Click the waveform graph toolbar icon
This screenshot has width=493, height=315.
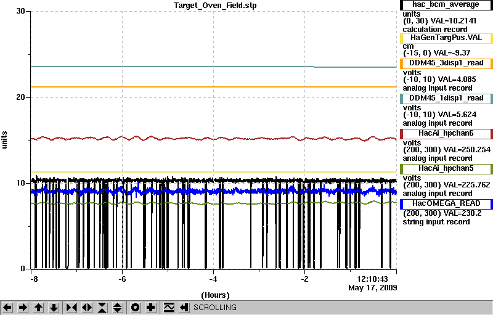point(169,307)
